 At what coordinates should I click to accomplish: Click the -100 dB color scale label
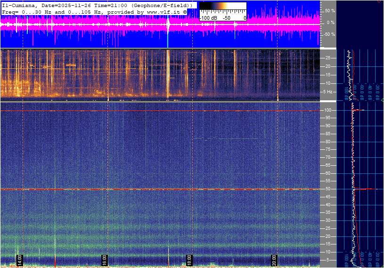tap(209, 18)
